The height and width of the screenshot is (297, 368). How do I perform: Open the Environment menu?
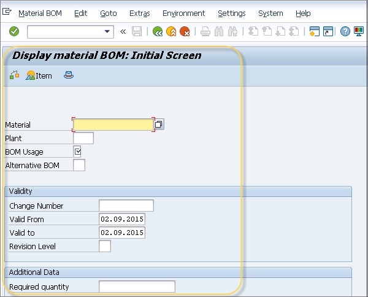pyautogui.click(x=184, y=13)
